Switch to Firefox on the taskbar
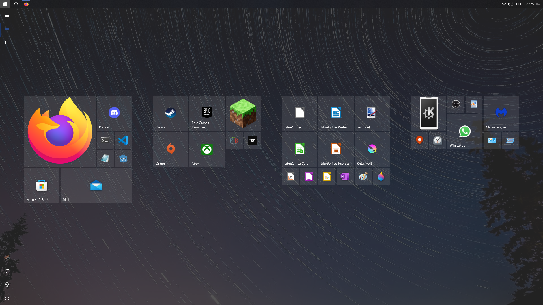 pos(26,4)
